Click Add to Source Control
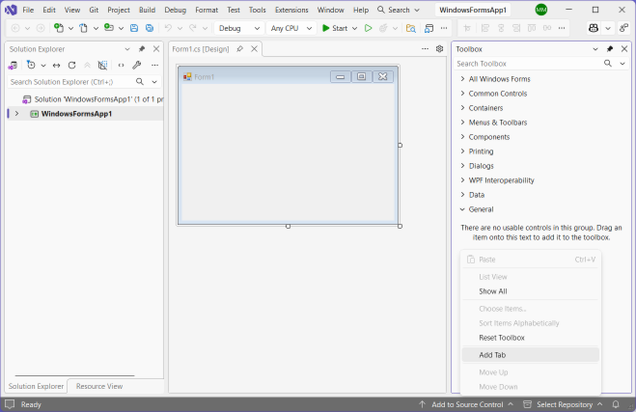Image resolution: width=636 pixels, height=412 pixels. pos(466,404)
